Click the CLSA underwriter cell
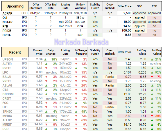 80,26
